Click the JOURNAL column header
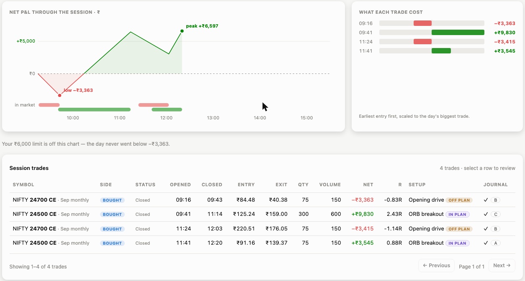Image resolution: width=525 pixels, height=281 pixels. tap(496, 185)
